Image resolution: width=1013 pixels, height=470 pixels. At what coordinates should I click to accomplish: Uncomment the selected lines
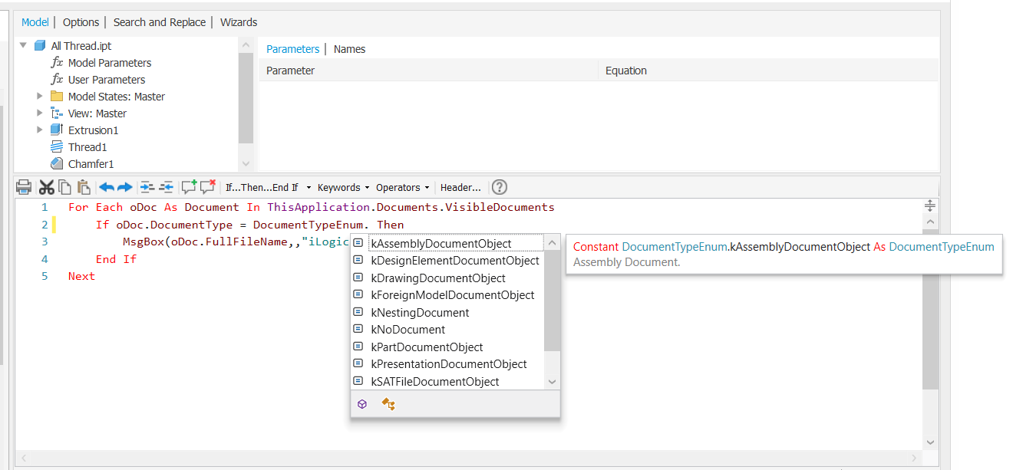206,187
